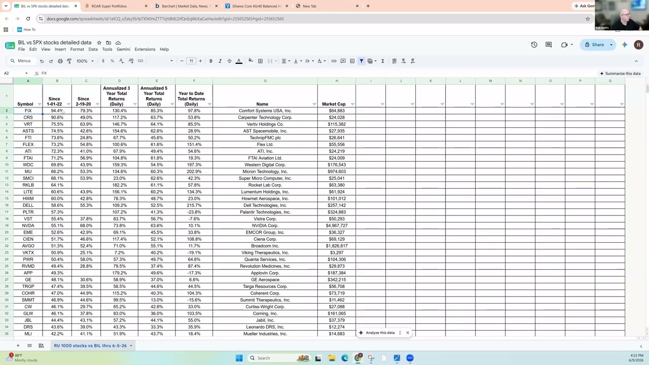Open fill color picker
The height and width of the screenshot is (365, 649).
(x=250, y=61)
